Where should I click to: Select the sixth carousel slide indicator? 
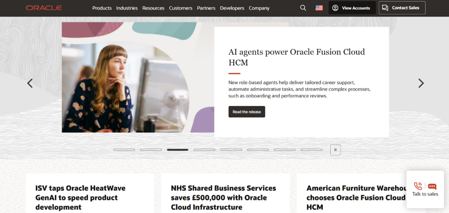pos(258,150)
